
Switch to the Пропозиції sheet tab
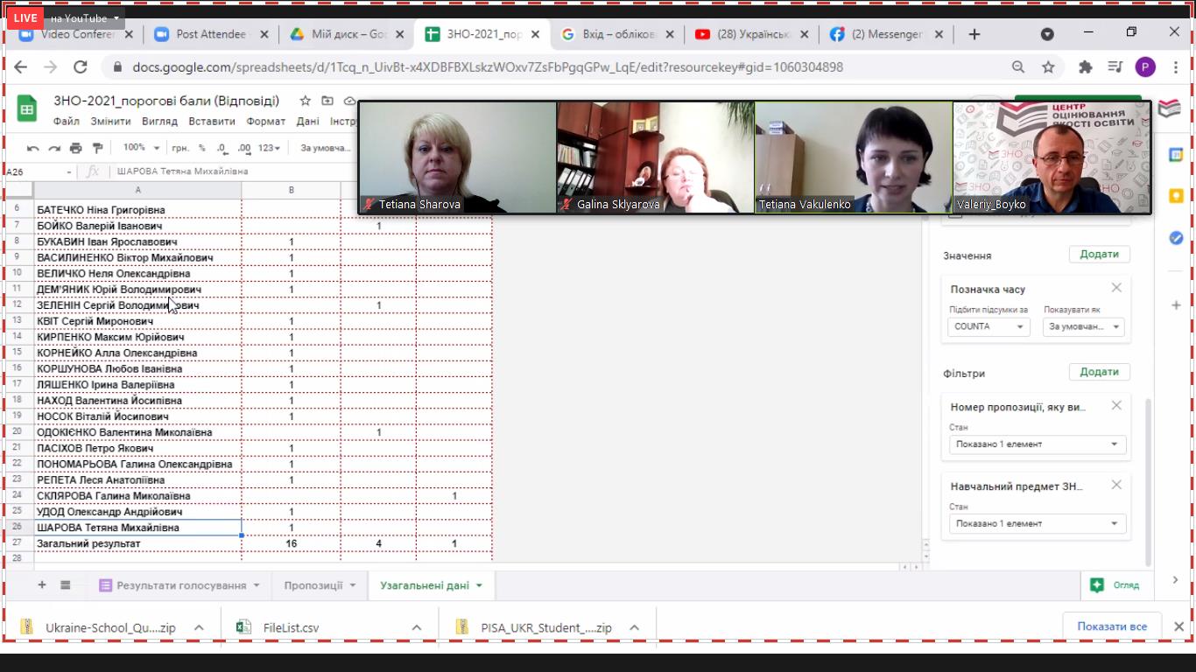point(313,585)
